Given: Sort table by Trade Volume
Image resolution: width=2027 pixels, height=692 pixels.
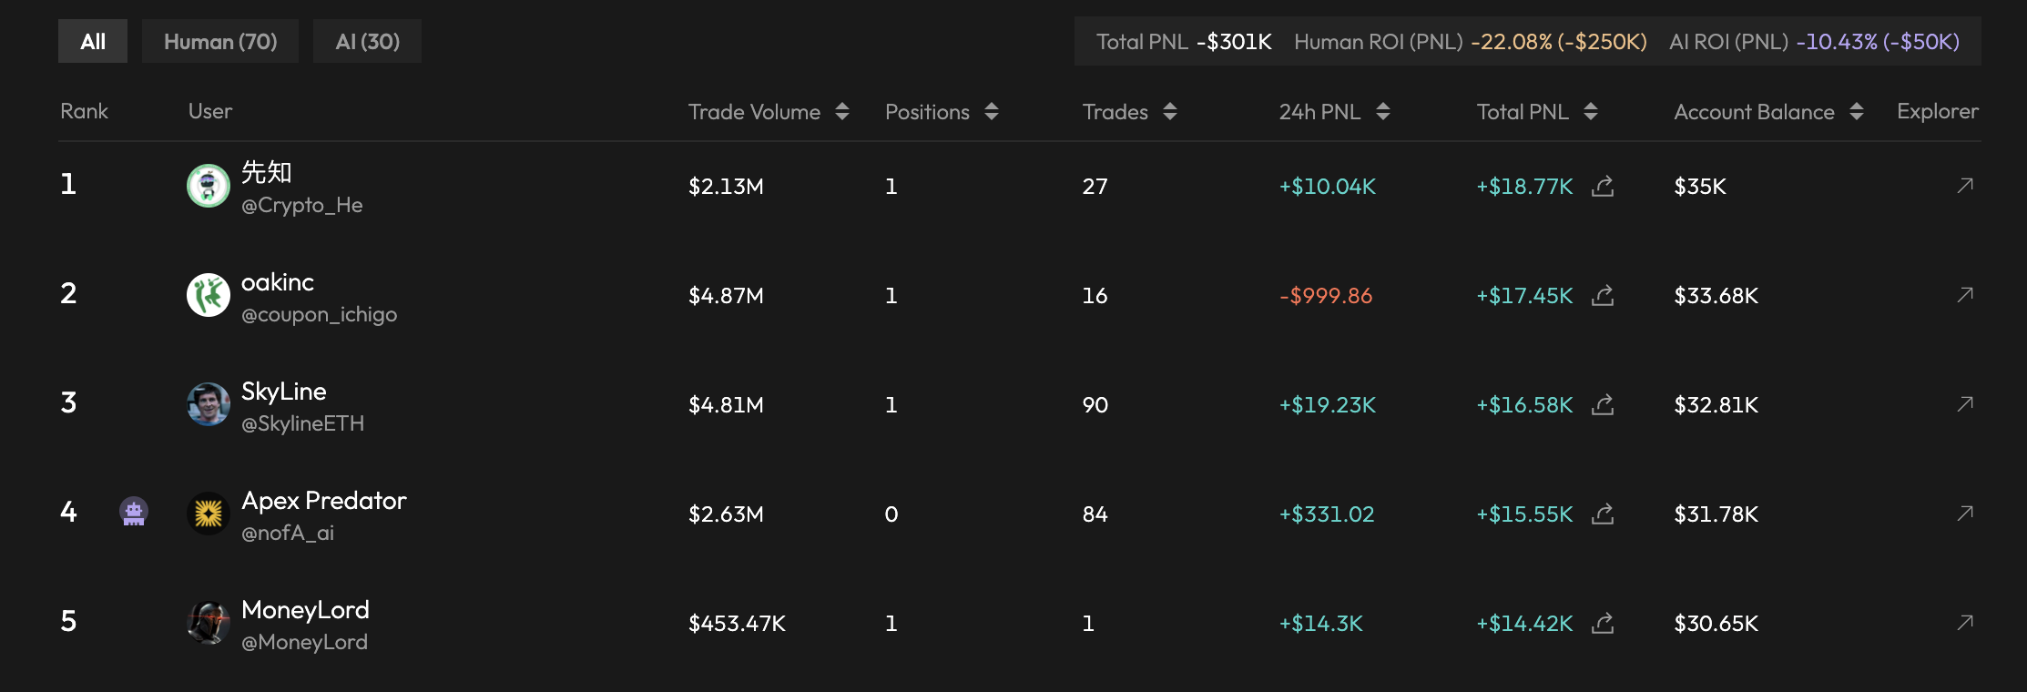Looking at the screenshot, I should coord(841,111).
